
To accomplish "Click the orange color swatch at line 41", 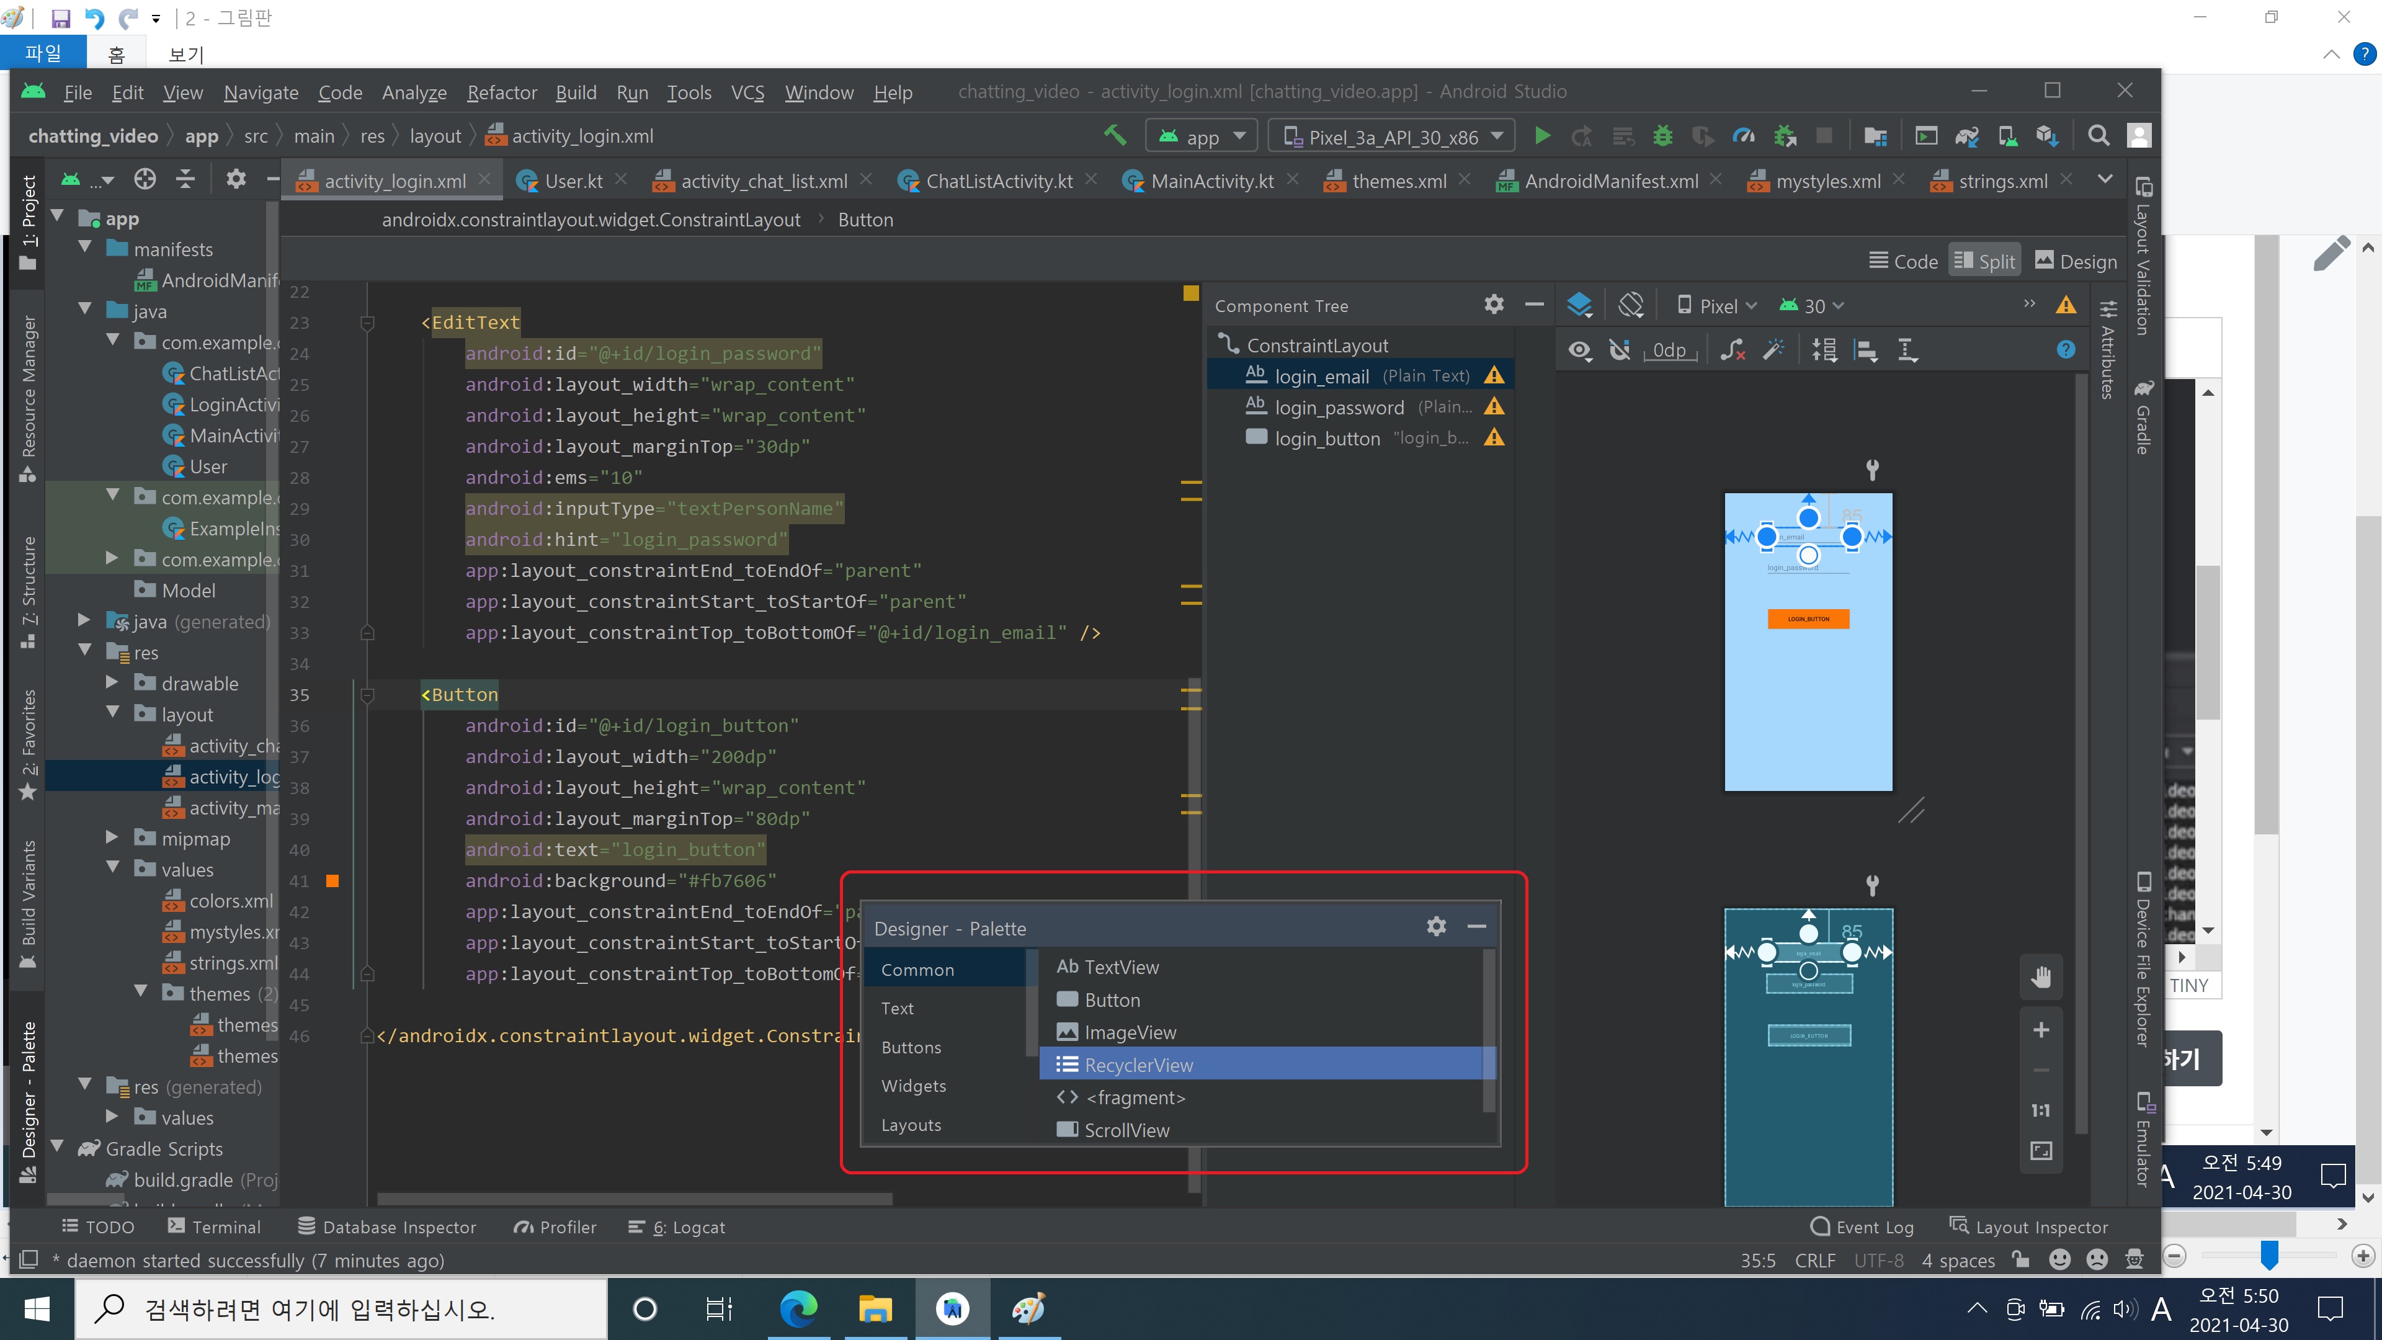I will pos(333,882).
